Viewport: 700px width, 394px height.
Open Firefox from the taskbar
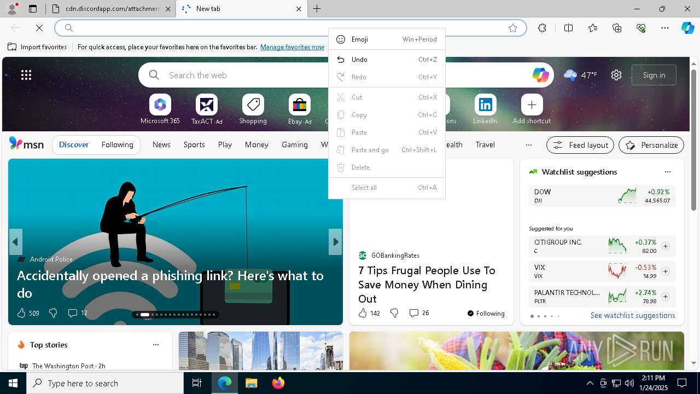coord(278,383)
